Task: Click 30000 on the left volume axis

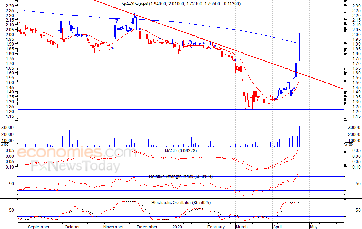Action: [7, 127]
